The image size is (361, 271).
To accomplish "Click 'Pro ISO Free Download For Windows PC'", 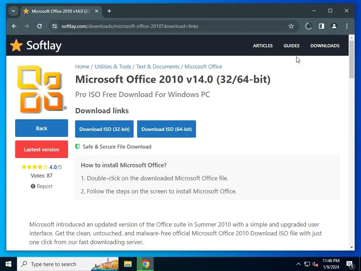I will pyautogui.click(x=142, y=95).
